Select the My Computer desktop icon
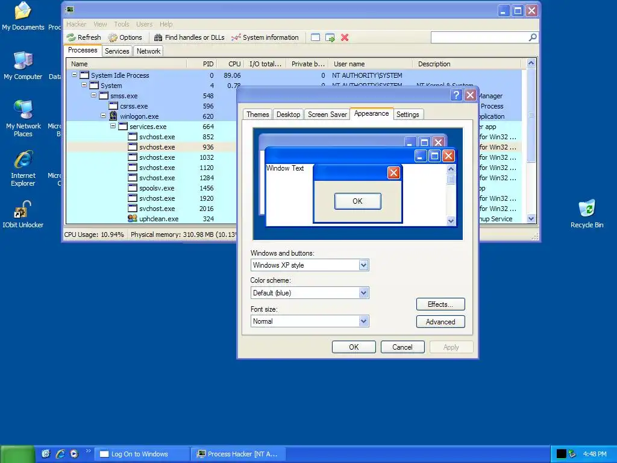 (23, 66)
